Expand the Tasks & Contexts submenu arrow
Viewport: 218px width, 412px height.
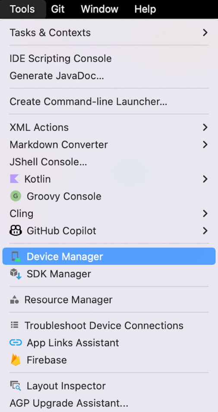coord(205,32)
